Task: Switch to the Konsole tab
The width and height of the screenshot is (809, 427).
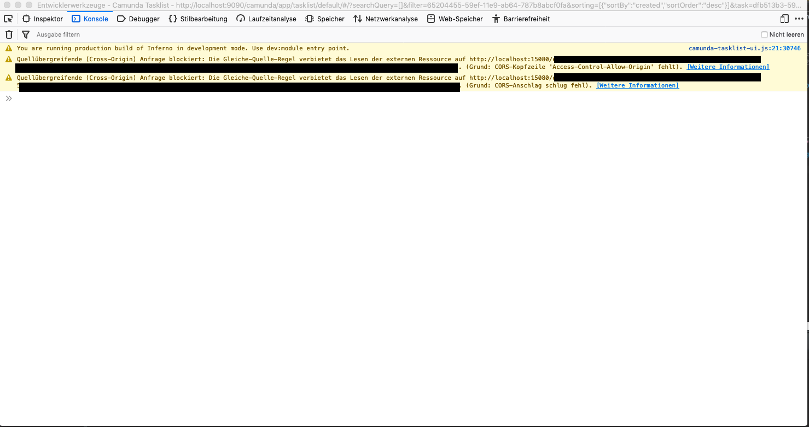Action: (x=90, y=19)
